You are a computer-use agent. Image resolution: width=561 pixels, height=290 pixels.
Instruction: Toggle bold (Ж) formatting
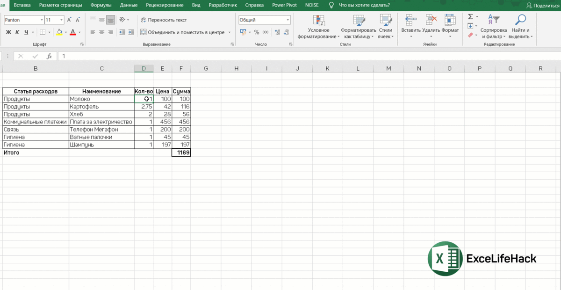coord(8,32)
